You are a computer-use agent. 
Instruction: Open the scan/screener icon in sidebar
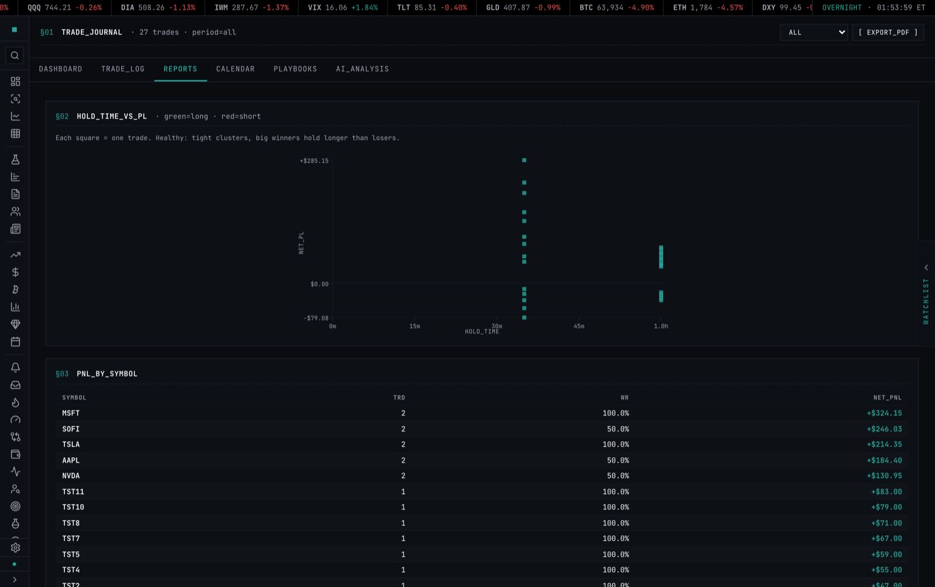tap(15, 99)
